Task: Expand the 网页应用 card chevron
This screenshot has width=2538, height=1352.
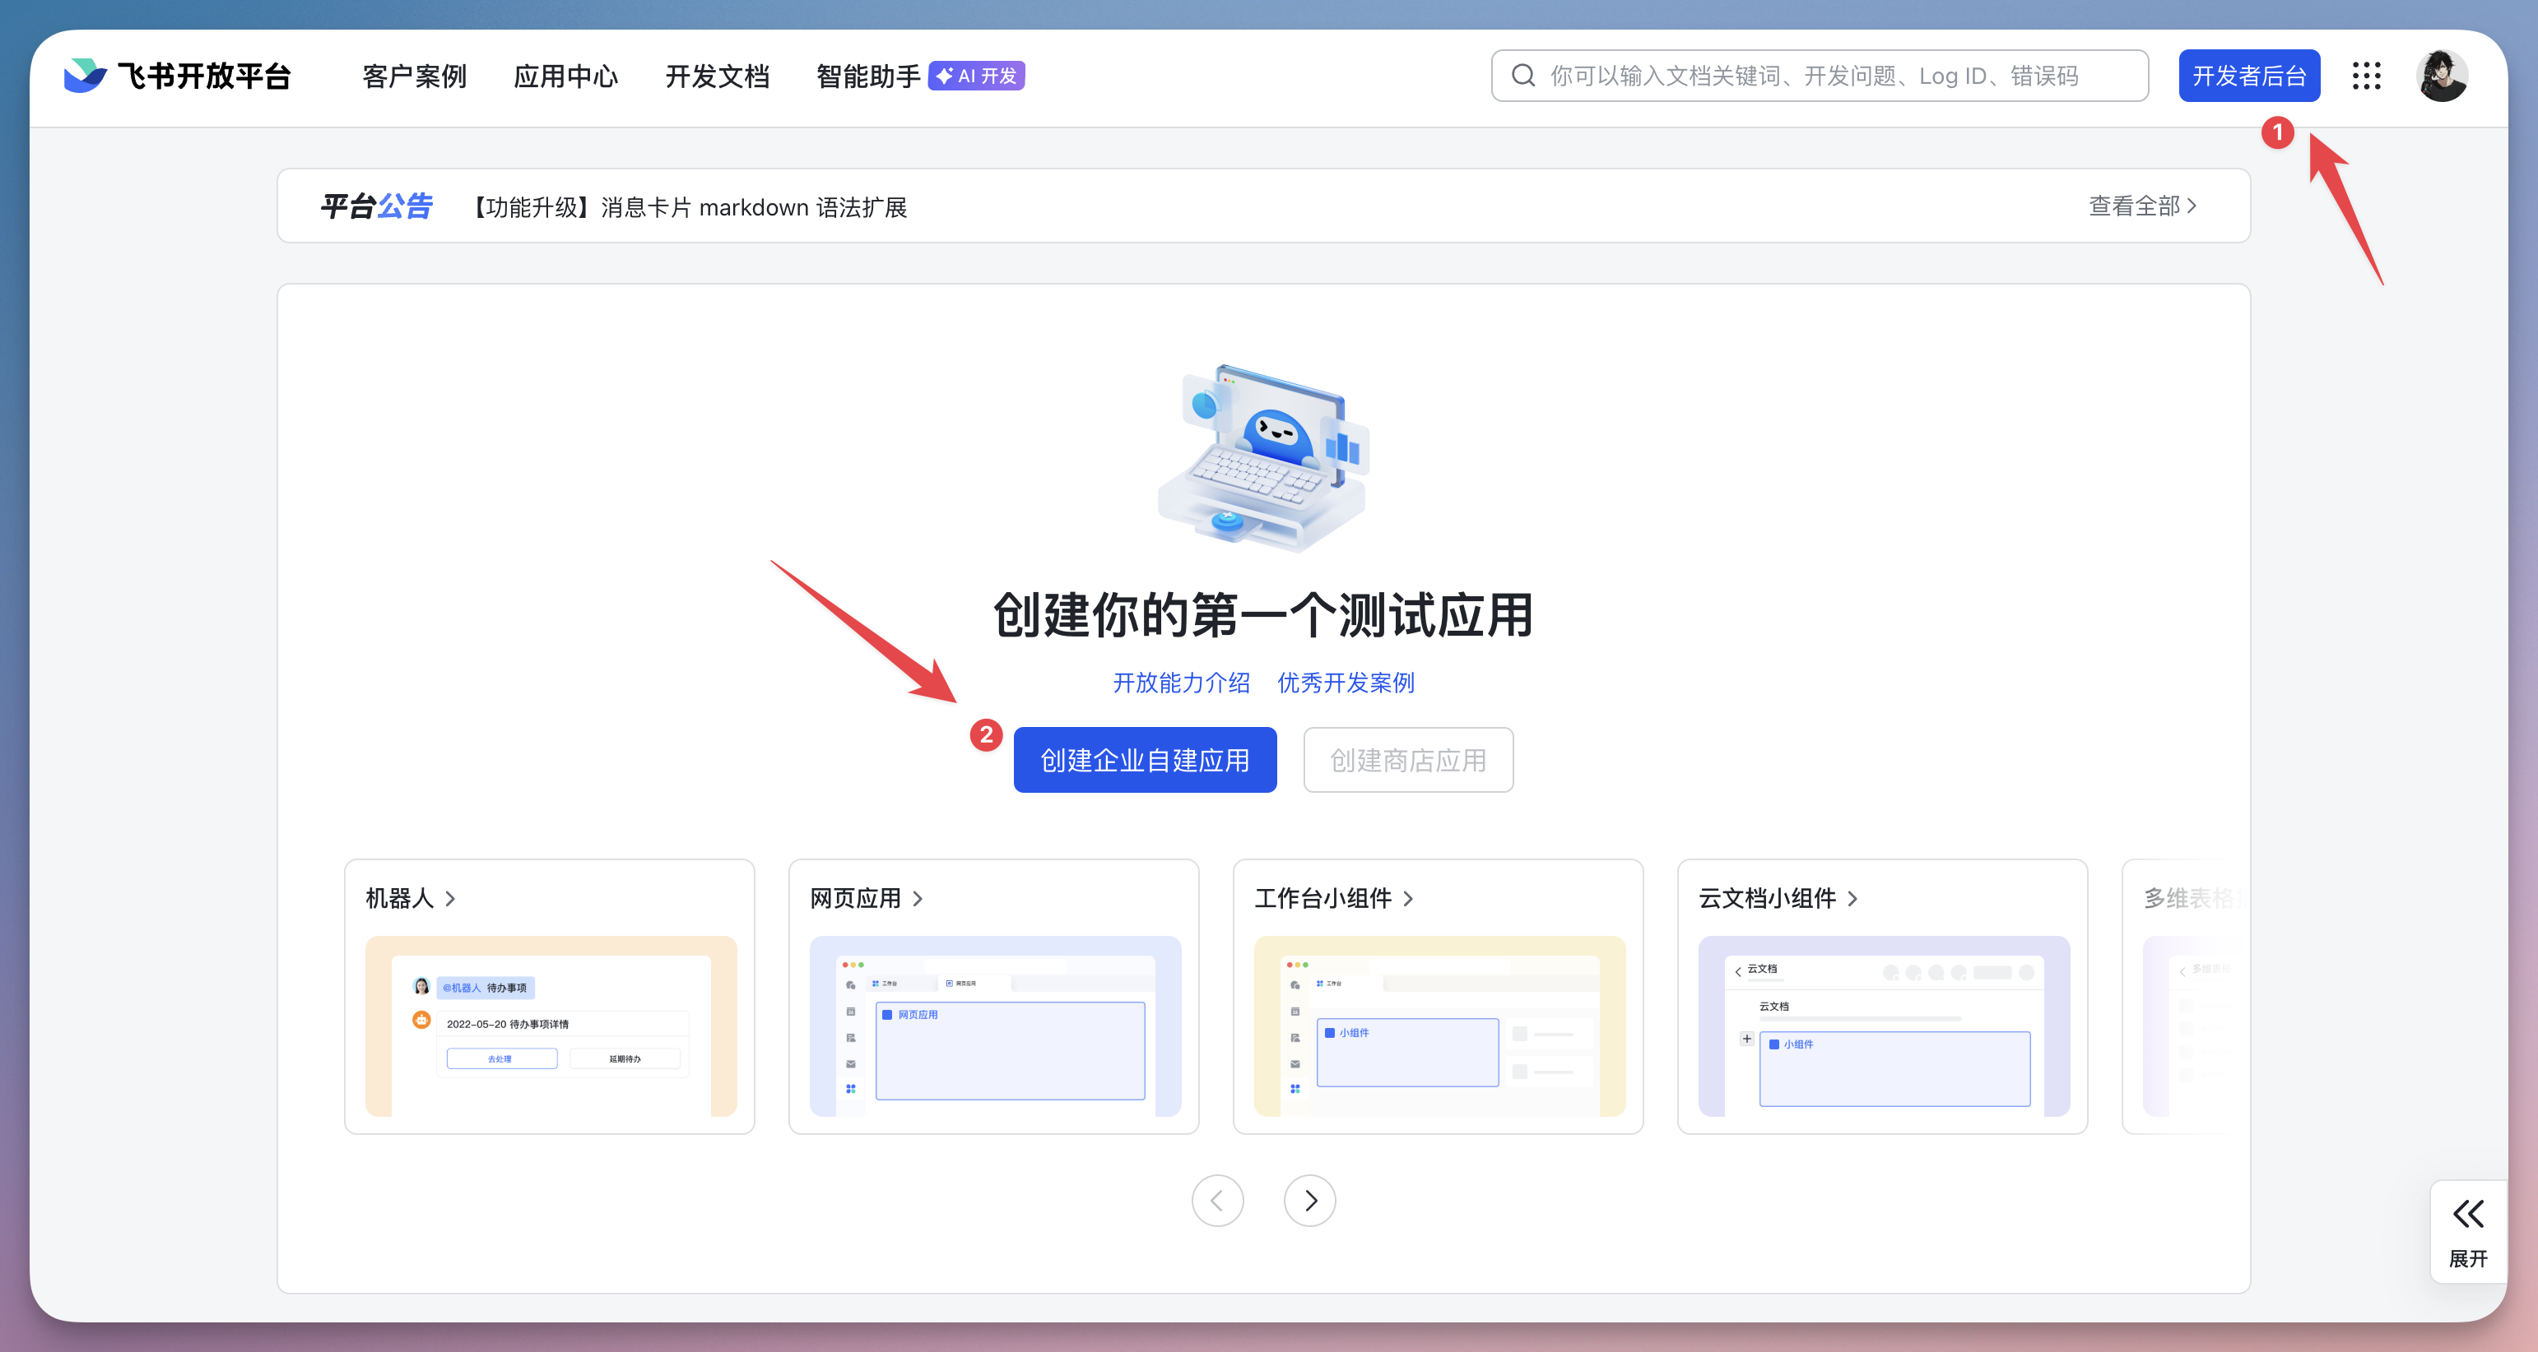Action: click(918, 898)
